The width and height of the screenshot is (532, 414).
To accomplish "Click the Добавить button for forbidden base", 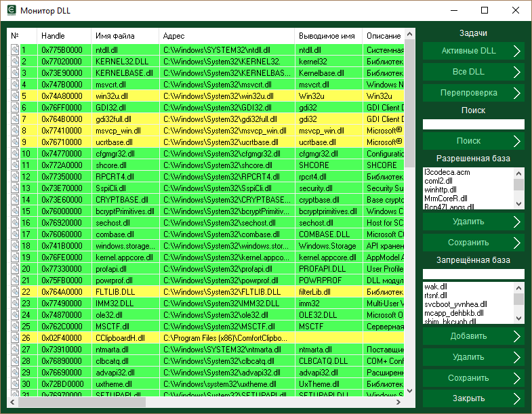I will (x=473, y=336).
